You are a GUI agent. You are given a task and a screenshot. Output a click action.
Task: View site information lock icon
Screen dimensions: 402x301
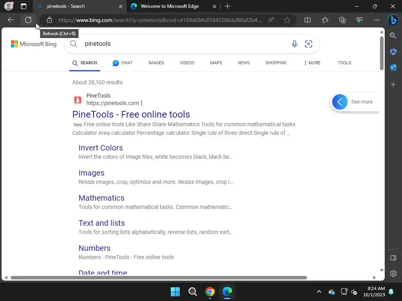(x=49, y=20)
